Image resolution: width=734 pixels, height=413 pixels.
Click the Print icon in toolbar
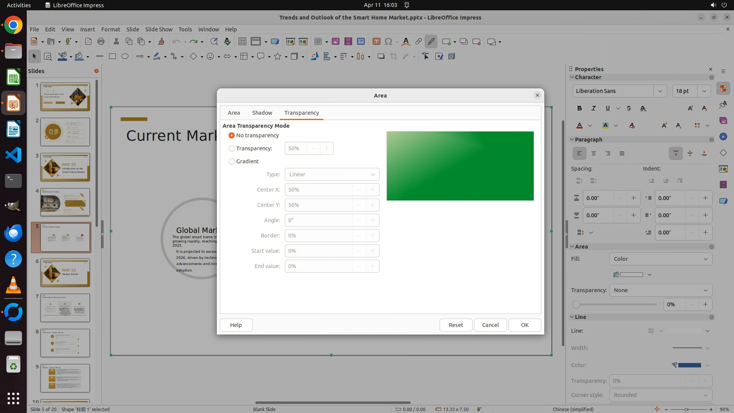tap(101, 41)
